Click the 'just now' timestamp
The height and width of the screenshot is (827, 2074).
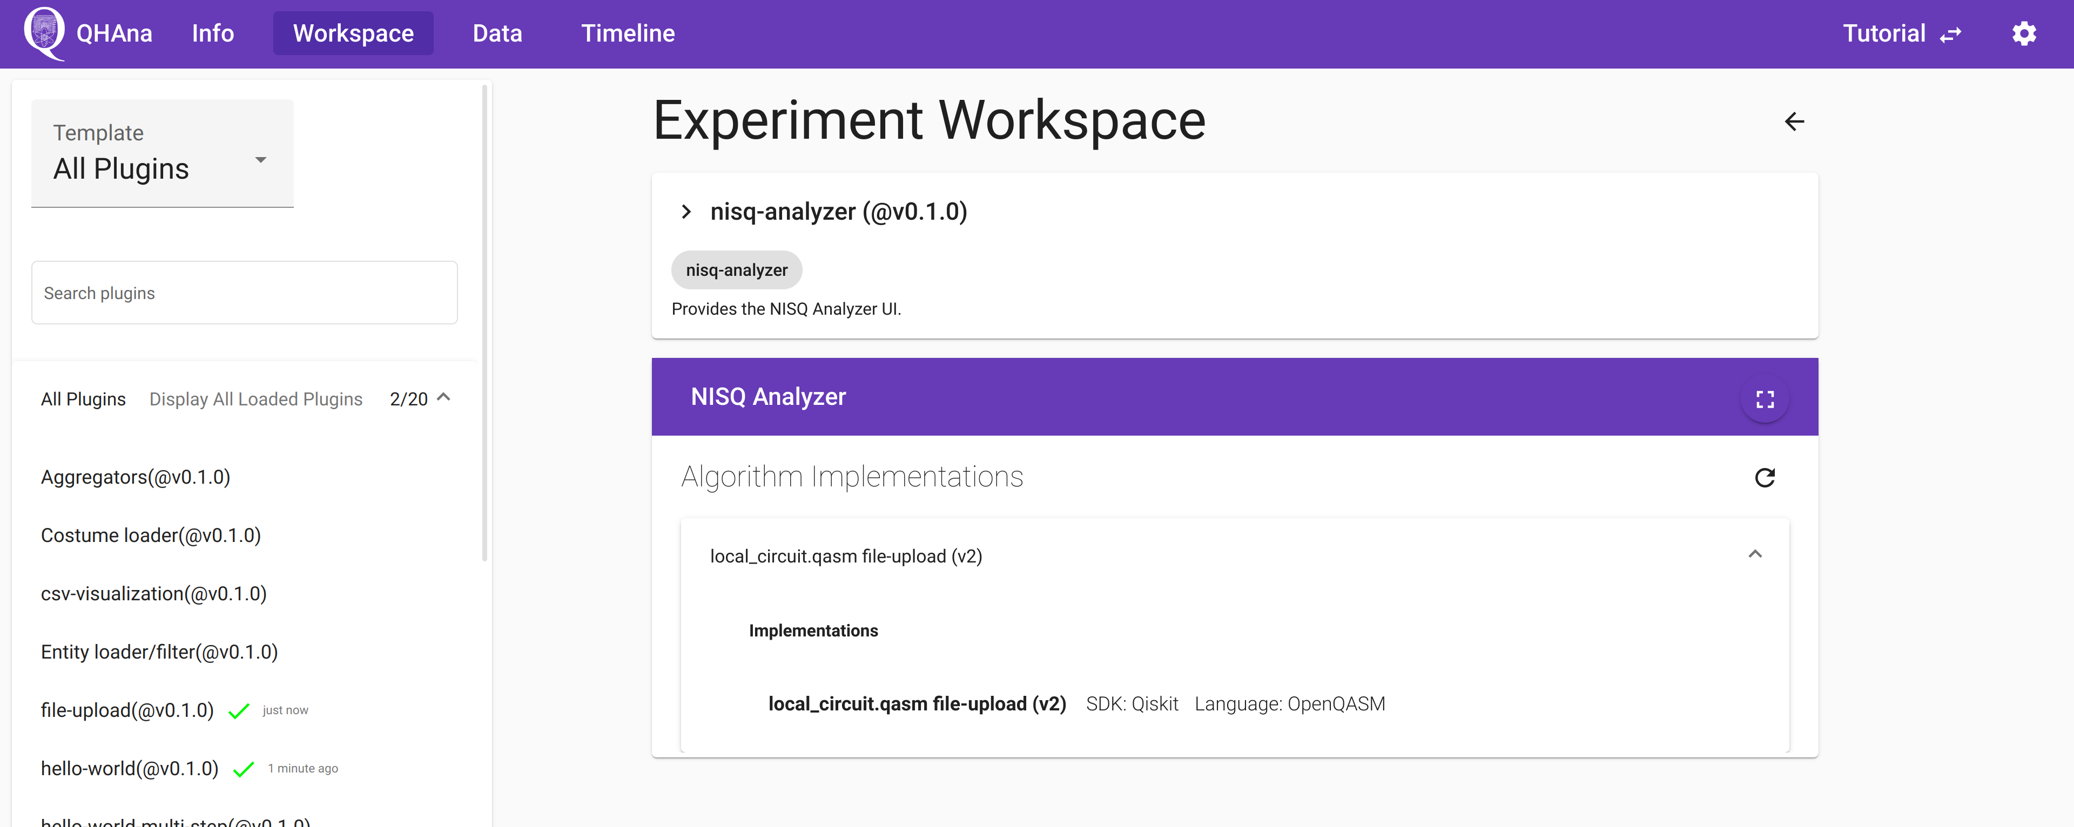coord(285,710)
